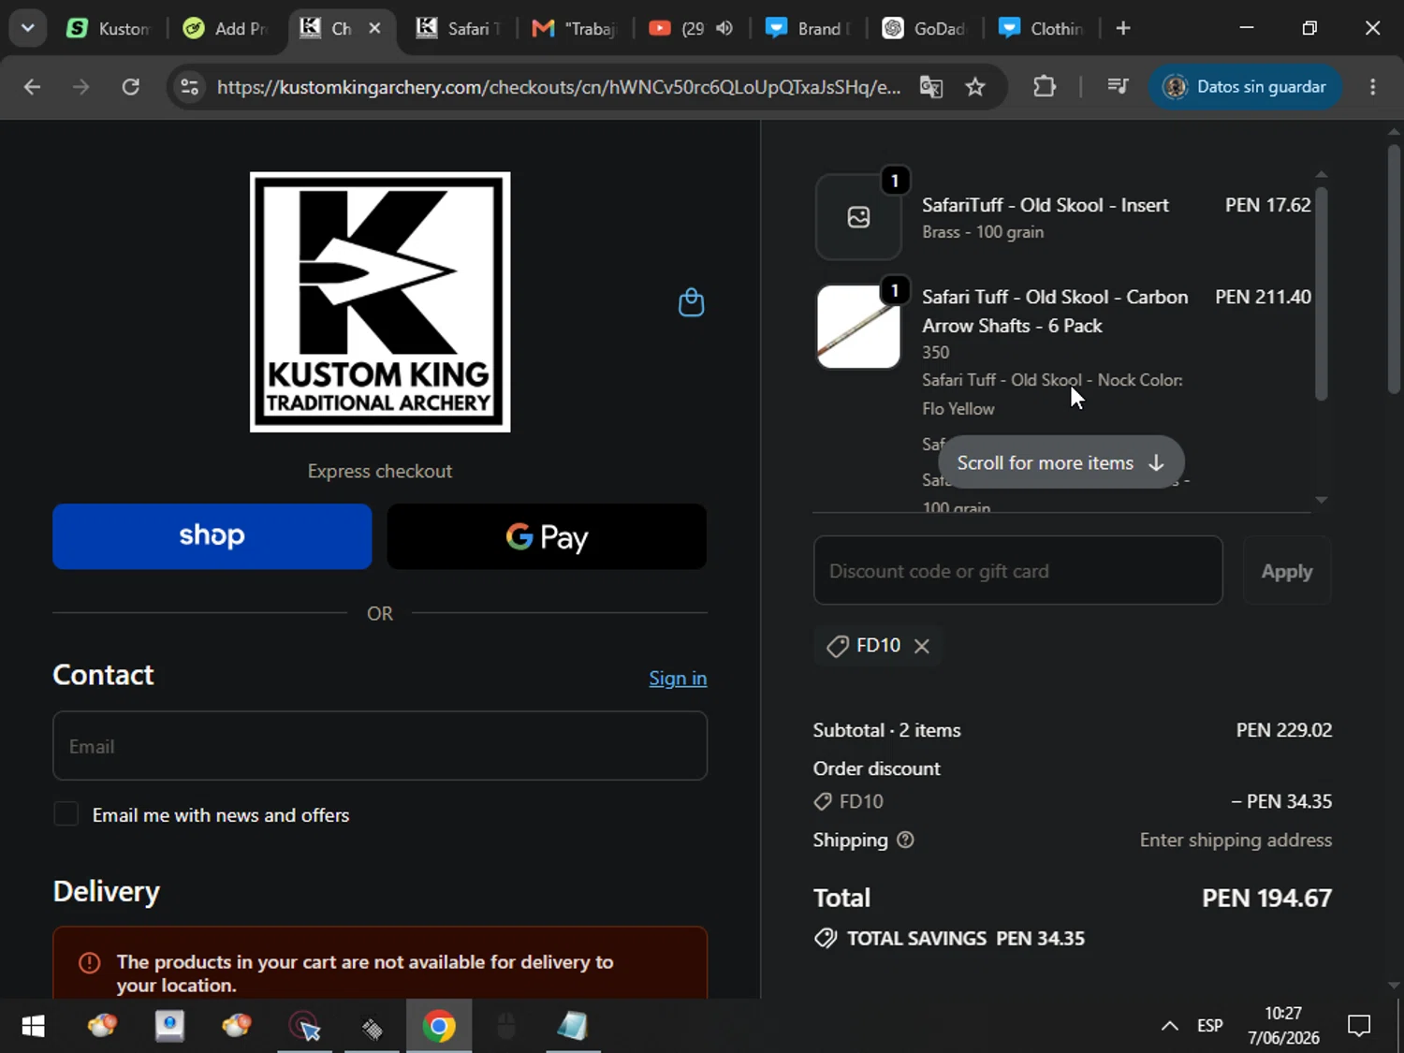Switch to the Gmail "Trabaj" tab
1404x1053 pixels.
(574, 28)
